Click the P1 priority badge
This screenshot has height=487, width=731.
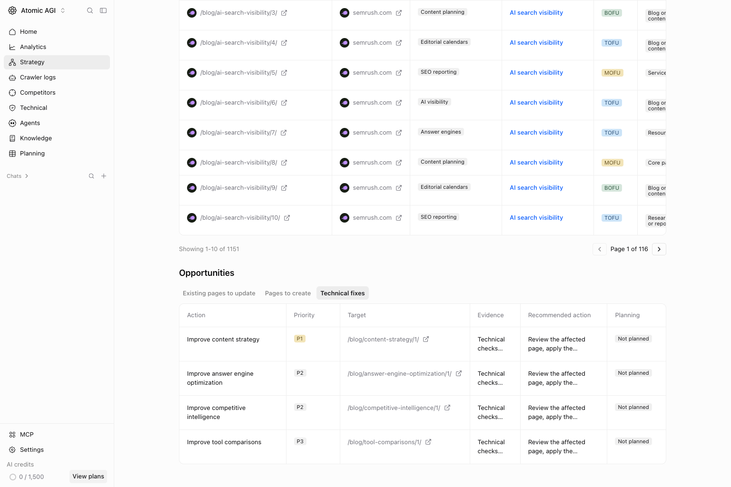(x=300, y=339)
